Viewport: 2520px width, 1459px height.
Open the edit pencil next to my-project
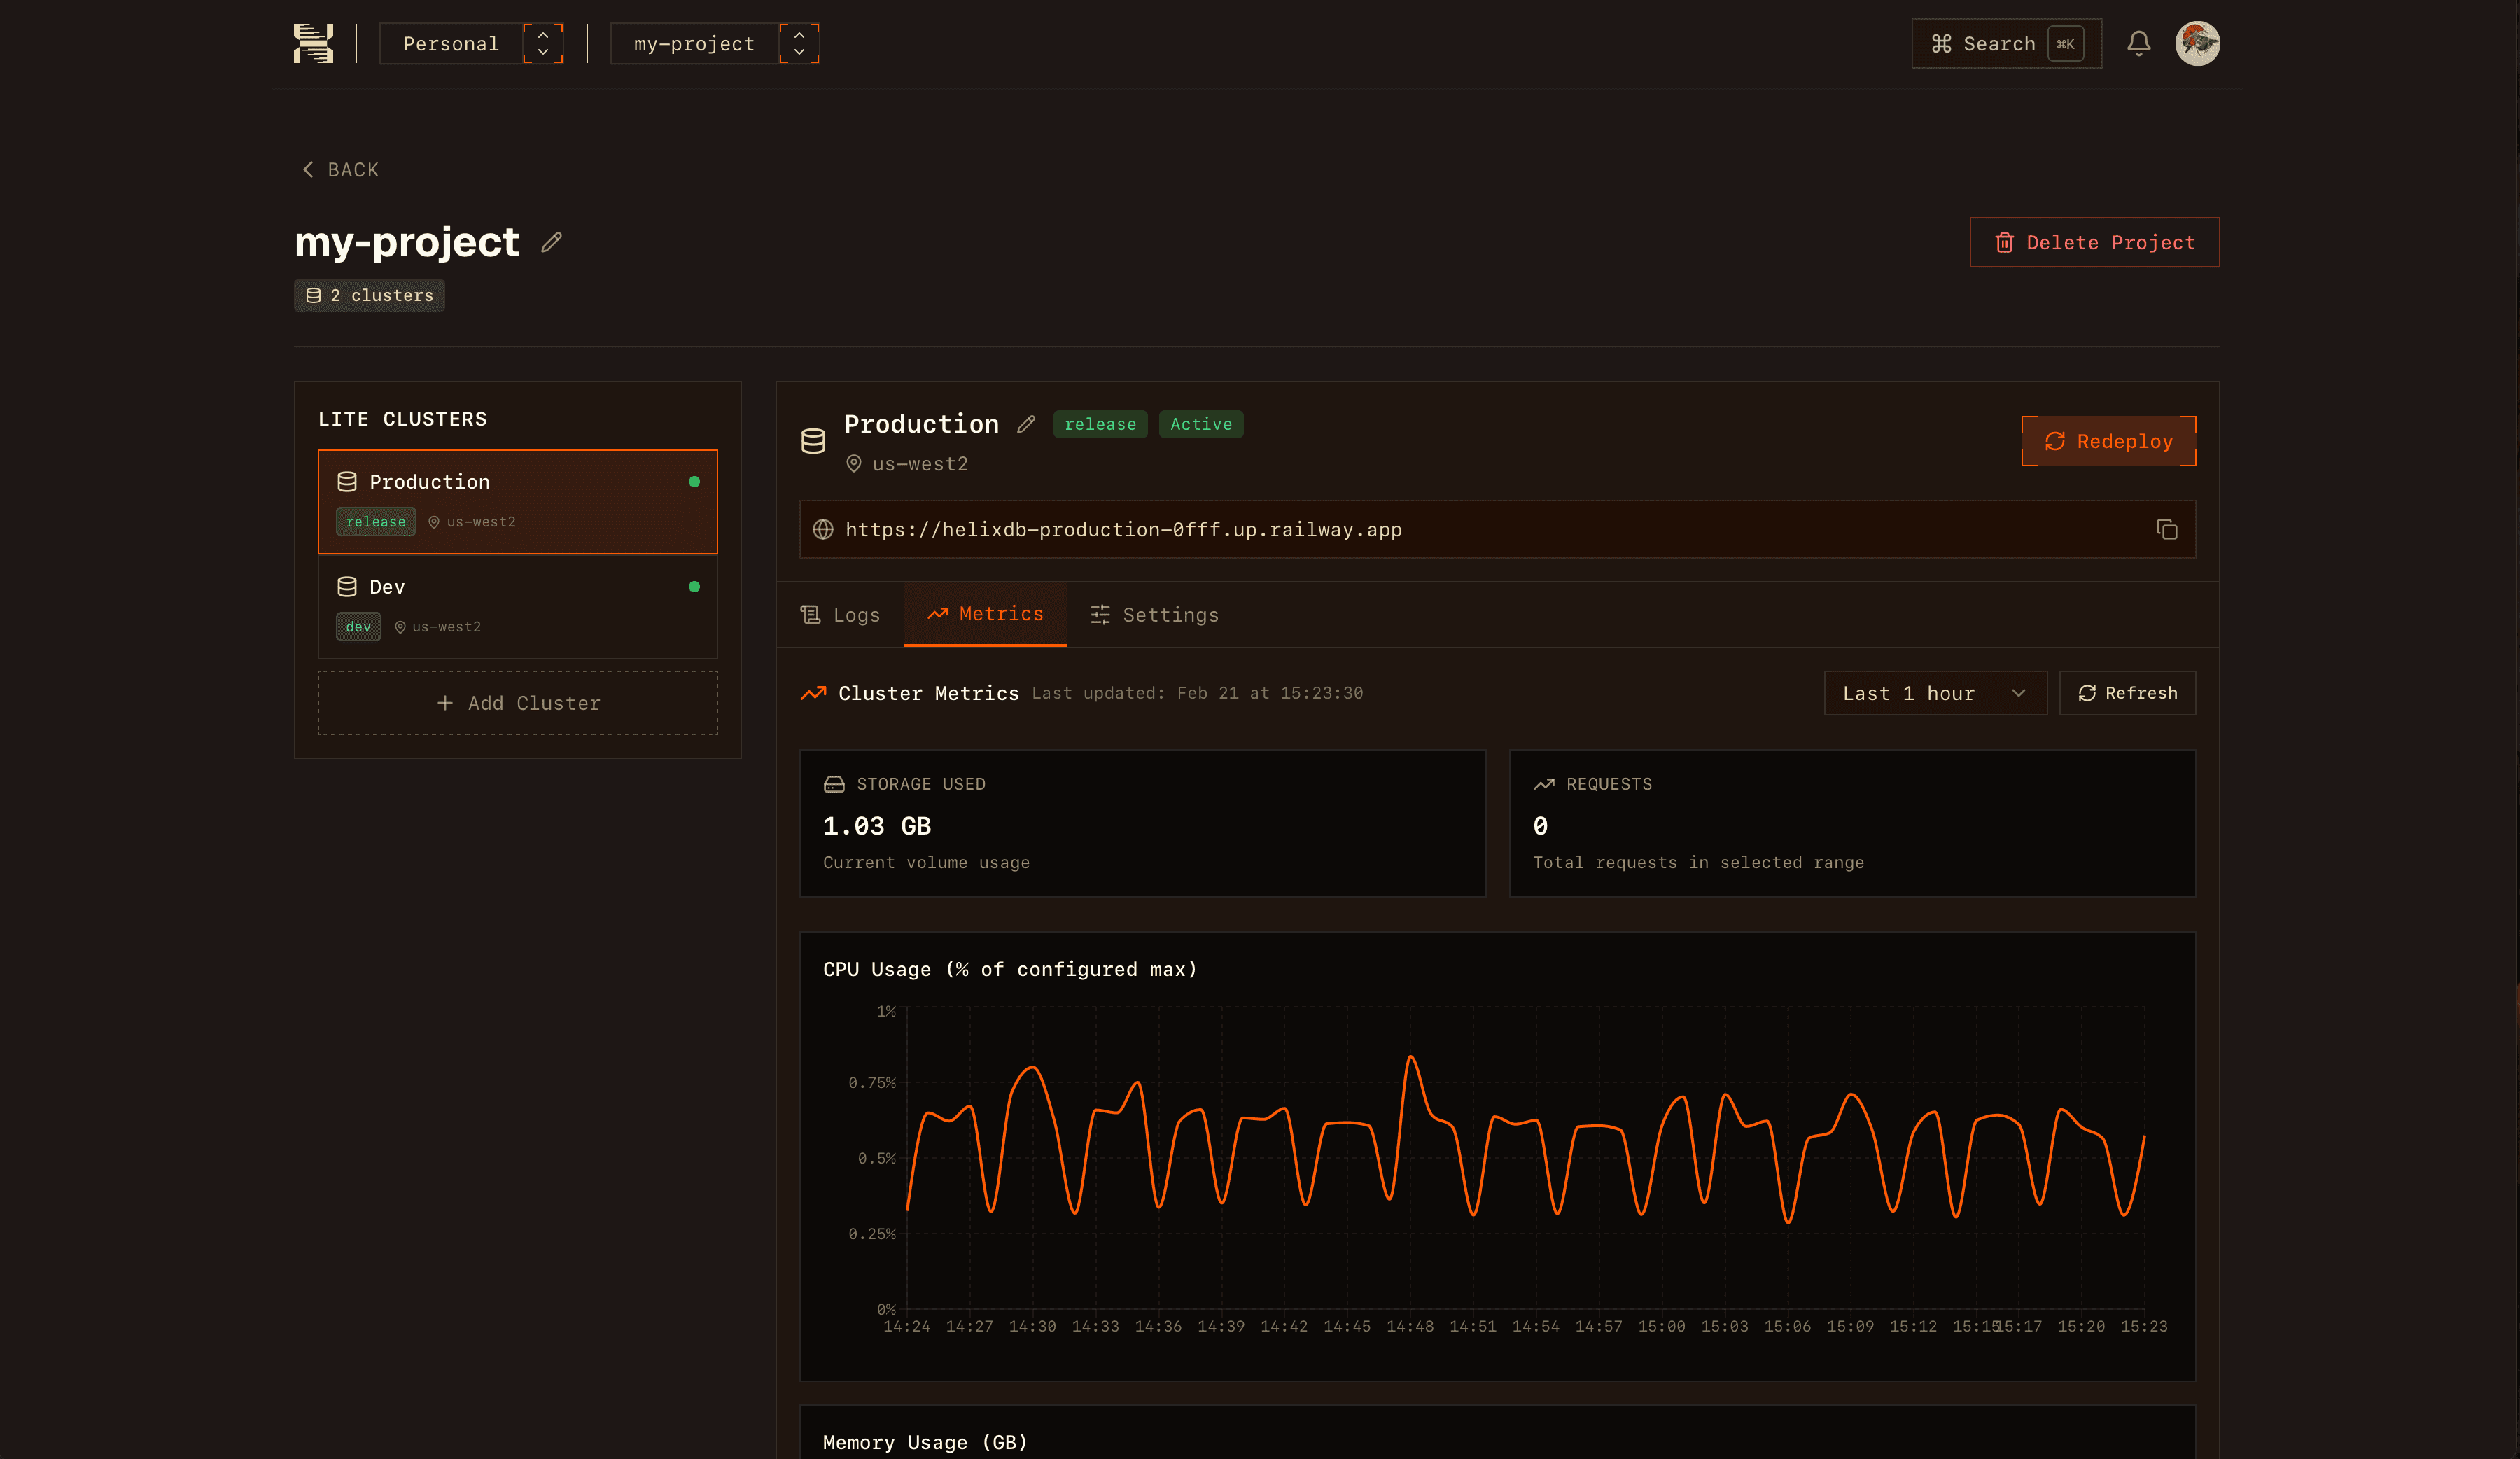click(551, 242)
